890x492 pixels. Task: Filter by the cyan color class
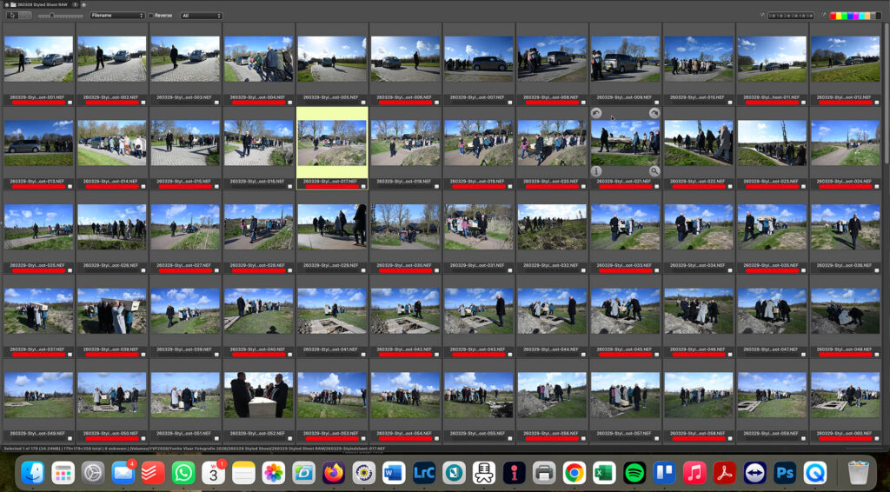click(x=861, y=16)
